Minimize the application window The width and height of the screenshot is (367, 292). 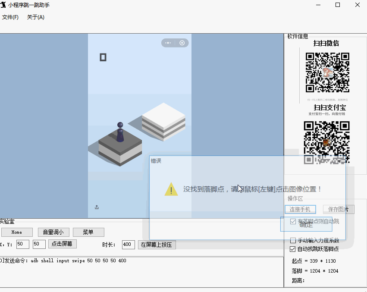[318, 5]
